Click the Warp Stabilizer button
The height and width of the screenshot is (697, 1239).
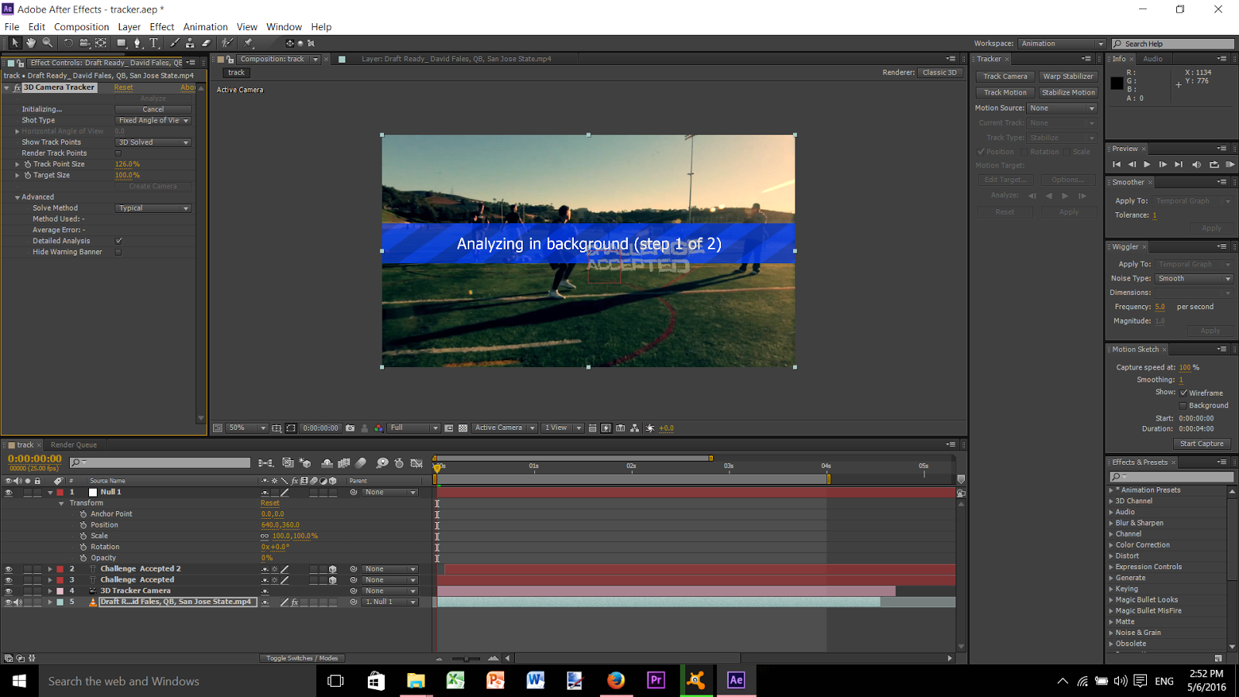(x=1068, y=77)
